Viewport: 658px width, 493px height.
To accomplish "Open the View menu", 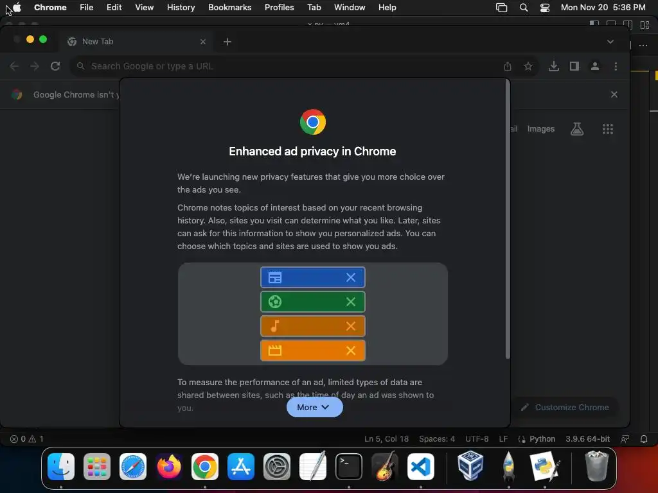I will click(x=144, y=8).
